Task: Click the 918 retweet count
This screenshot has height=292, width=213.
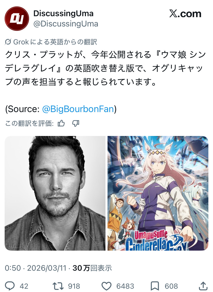Action: tap(74, 286)
